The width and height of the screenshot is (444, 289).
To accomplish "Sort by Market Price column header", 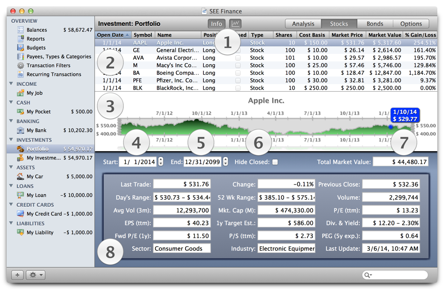I will pos(348,35).
